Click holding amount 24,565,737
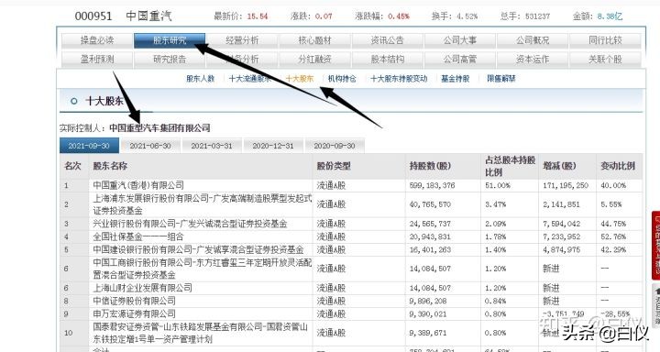The image size is (660, 352). click(430, 224)
